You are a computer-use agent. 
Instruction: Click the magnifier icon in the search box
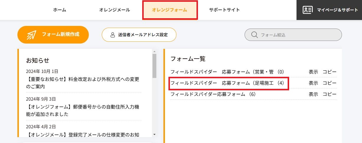[254, 35]
